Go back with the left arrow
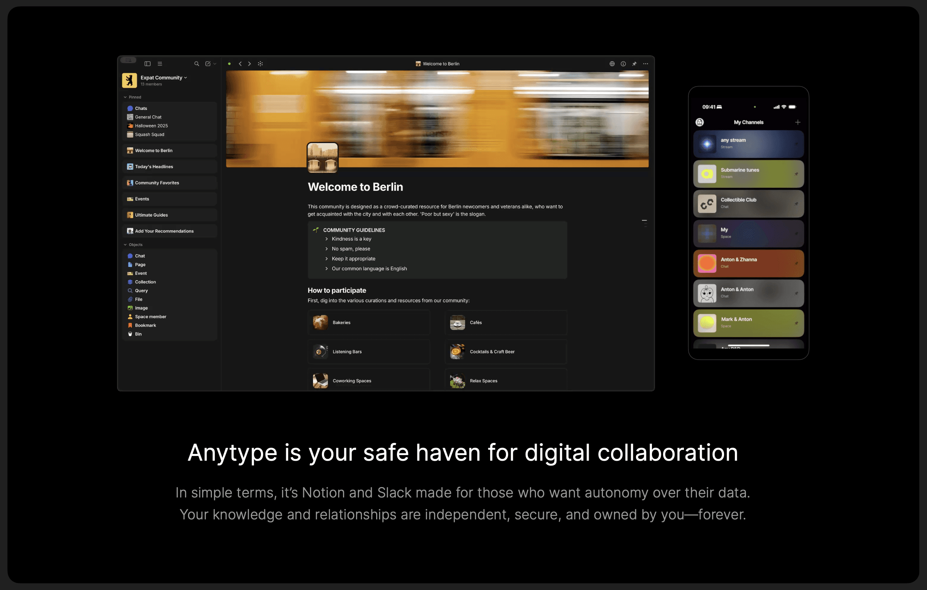Image resolution: width=927 pixels, height=590 pixels. tap(240, 64)
